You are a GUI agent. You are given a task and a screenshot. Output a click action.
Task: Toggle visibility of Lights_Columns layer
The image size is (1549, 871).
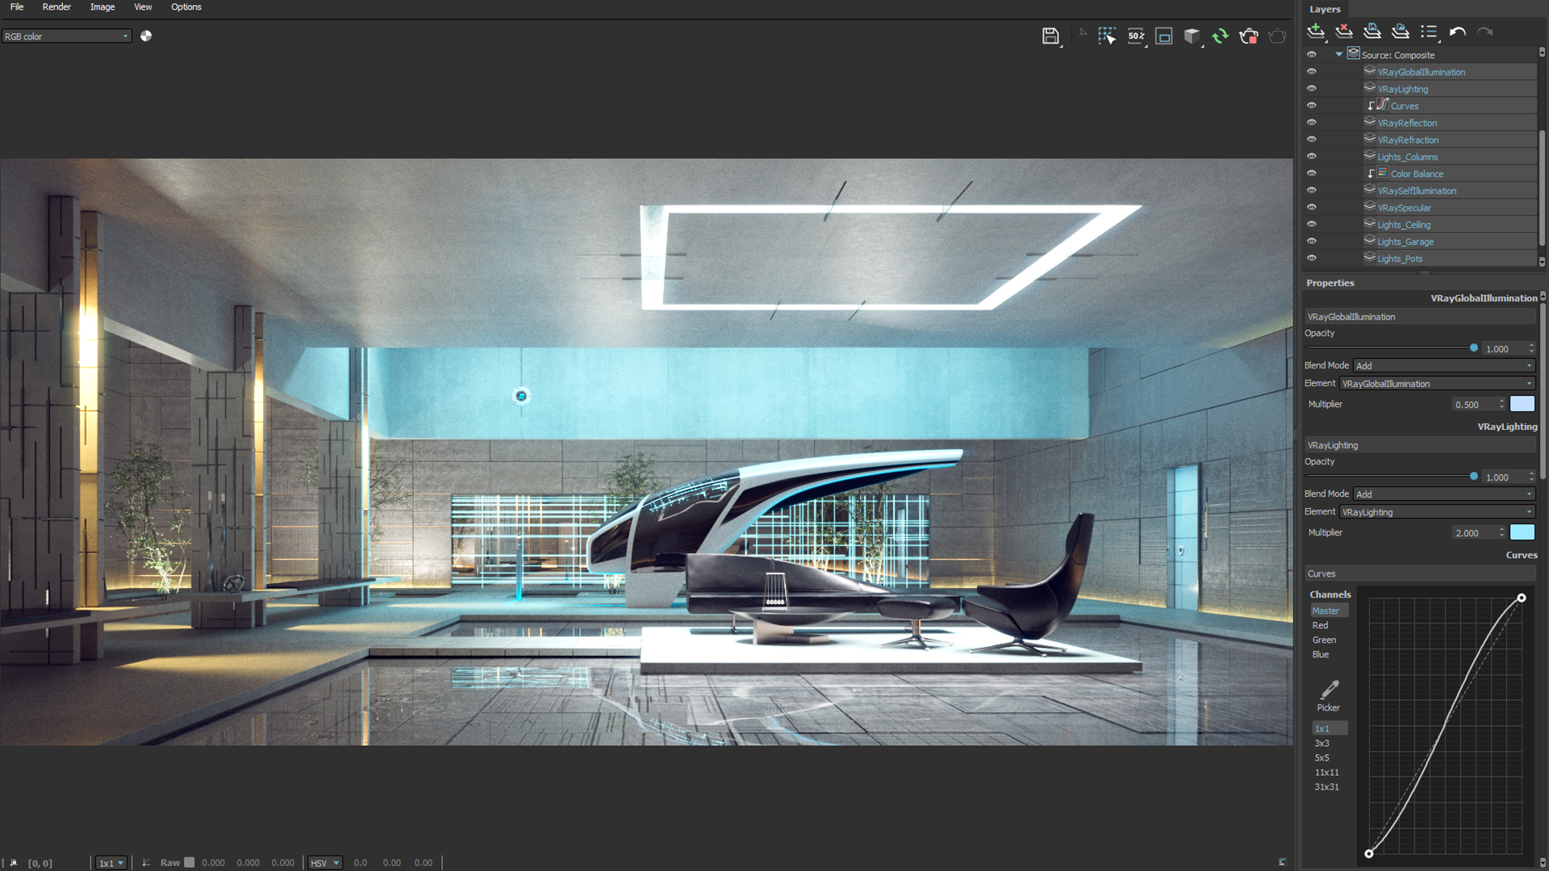click(x=1313, y=156)
